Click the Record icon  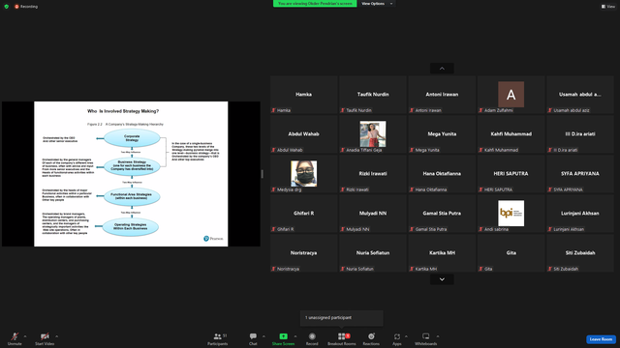312,336
